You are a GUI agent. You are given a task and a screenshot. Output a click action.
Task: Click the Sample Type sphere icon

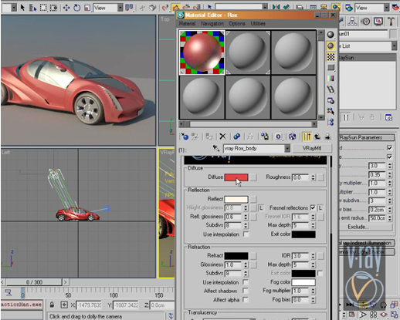pyautogui.click(x=331, y=35)
